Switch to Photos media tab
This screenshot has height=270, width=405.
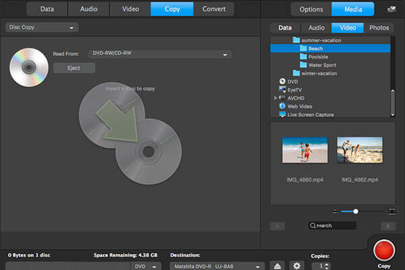(x=380, y=28)
